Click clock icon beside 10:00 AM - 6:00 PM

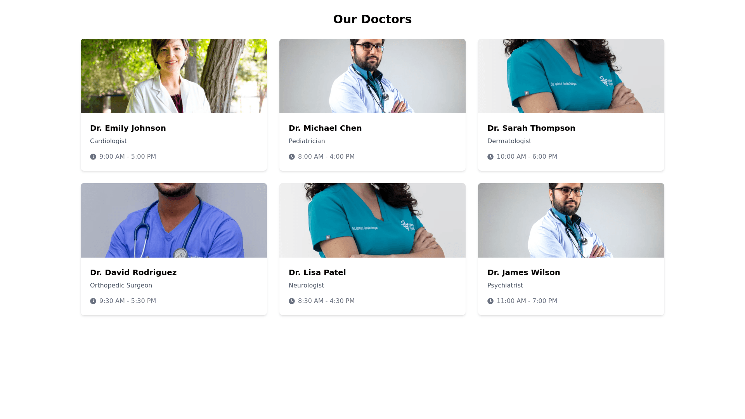click(x=490, y=157)
